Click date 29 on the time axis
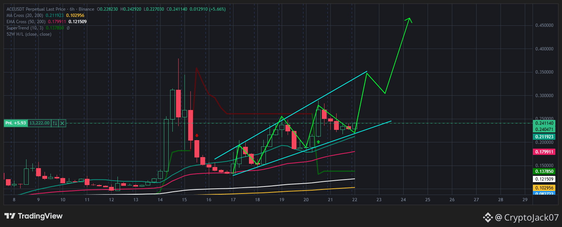Screen dimensions: 562x227 coord(525,200)
